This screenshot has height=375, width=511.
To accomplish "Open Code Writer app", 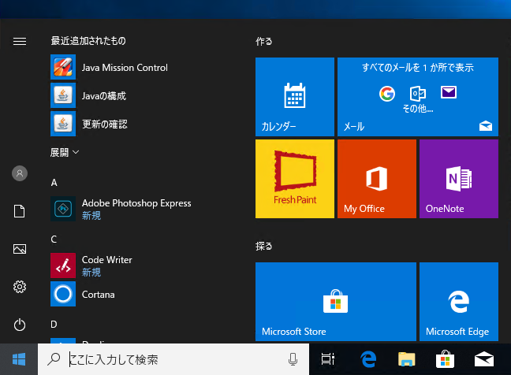I will [91, 265].
